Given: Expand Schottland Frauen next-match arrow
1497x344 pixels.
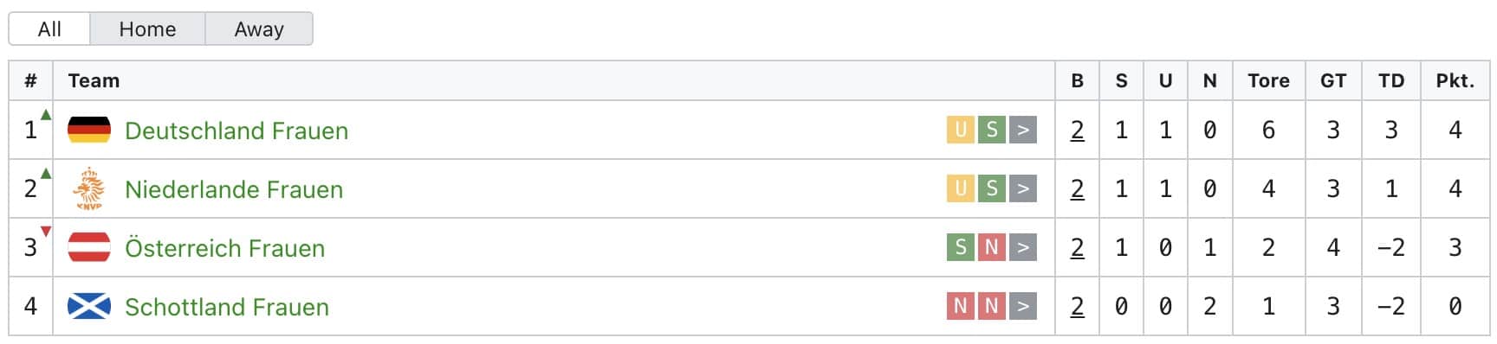Looking at the screenshot, I should point(1023,306).
